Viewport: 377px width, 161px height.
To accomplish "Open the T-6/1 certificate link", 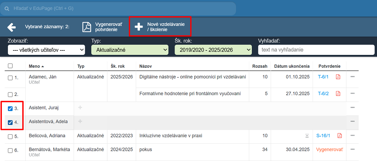I will pyautogui.click(x=323, y=77).
